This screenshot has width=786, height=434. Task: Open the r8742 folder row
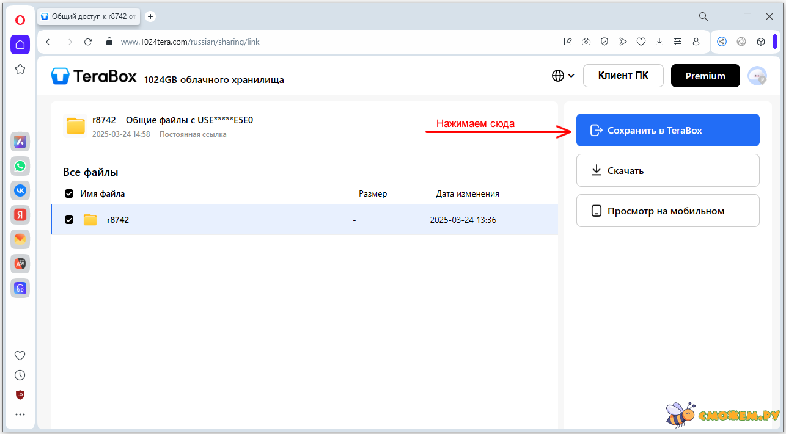[x=304, y=220]
